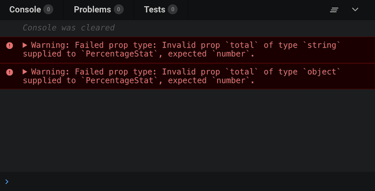Click empty console output area
The height and width of the screenshot is (191, 375).
tap(187, 130)
